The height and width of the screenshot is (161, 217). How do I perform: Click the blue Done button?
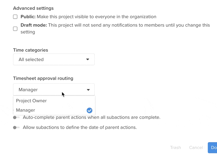(213, 148)
